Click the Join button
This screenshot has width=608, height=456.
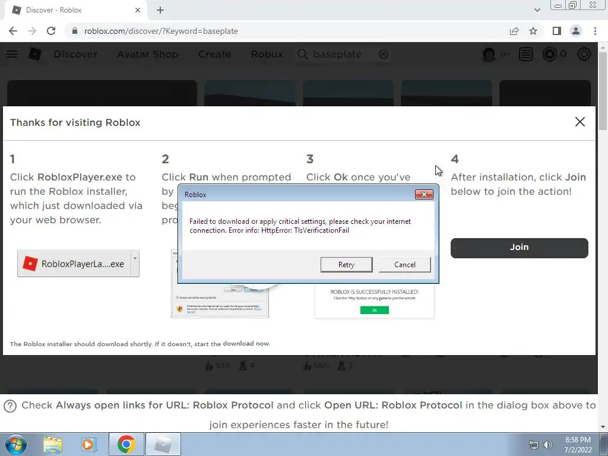519,248
